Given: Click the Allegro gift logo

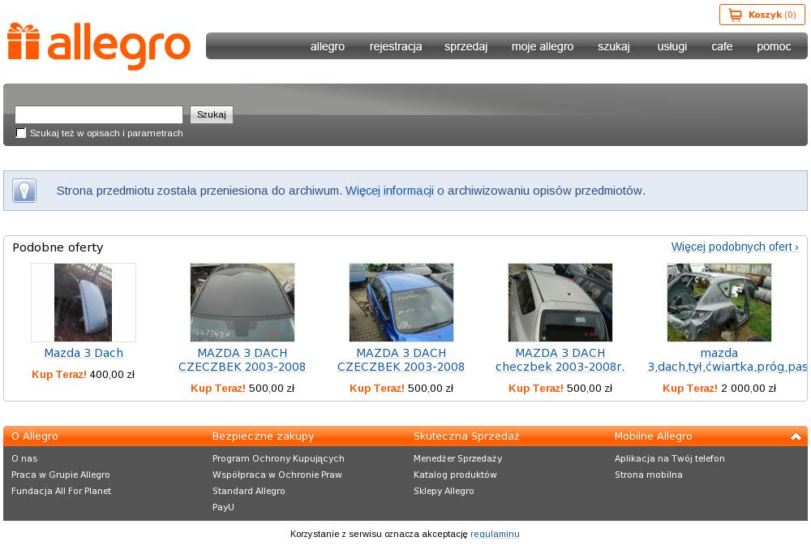Looking at the screenshot, I should click(99, 46).
